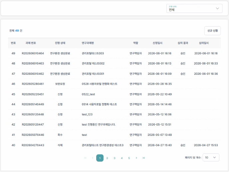Select 관리포털테스트003 project name
229x172 pixels.
point(93,53)
